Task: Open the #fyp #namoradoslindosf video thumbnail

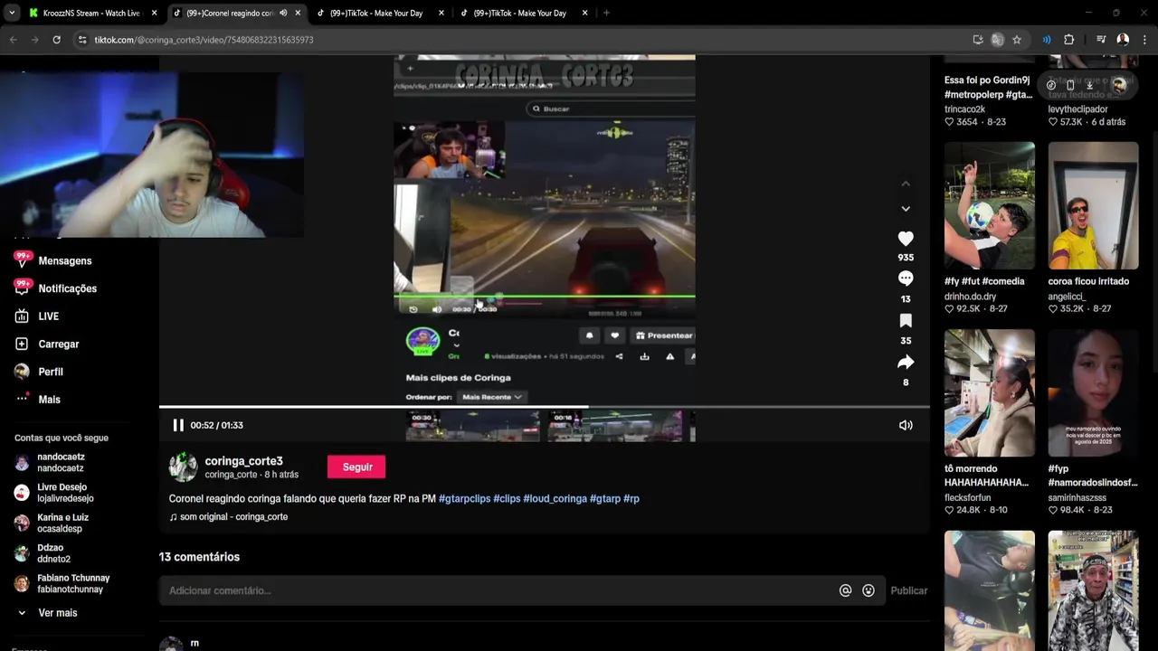Action: [1093, 392]
